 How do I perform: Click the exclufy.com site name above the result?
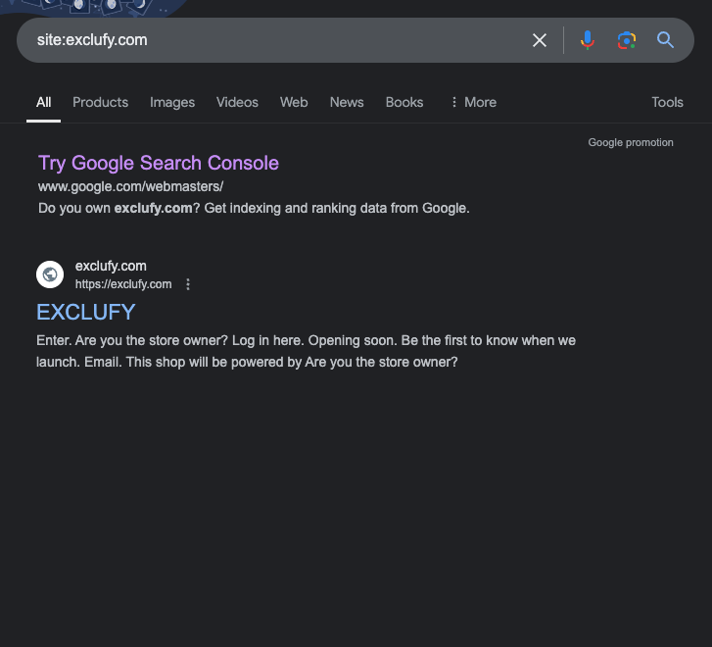(x=111, y=266)
